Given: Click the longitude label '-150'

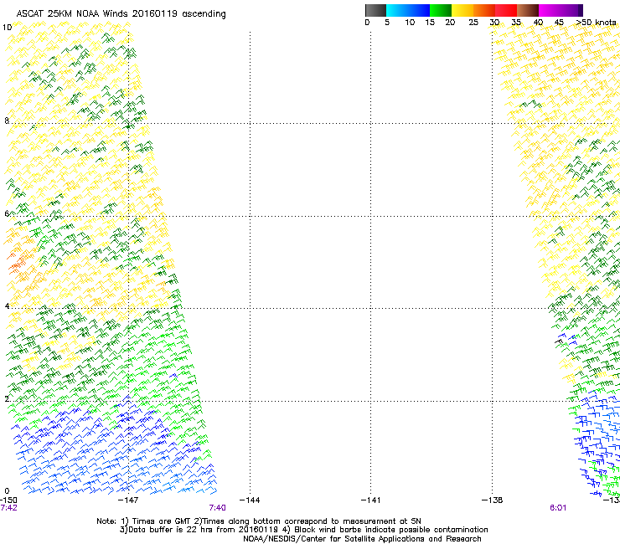Looking at the screenshot, I should coord(8,500).
